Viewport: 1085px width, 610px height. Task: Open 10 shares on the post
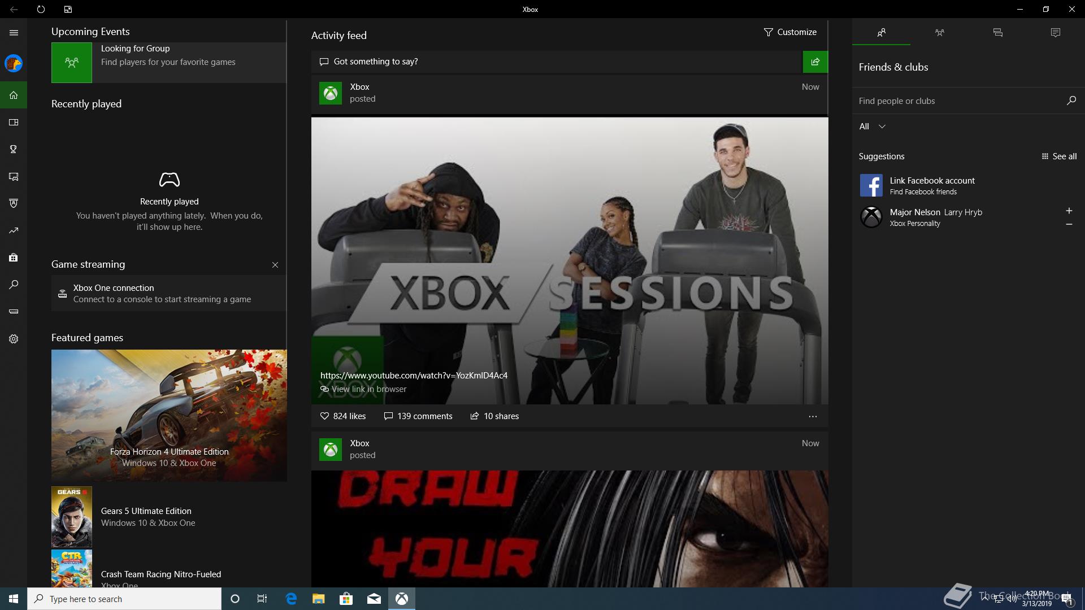coord(494,416)
